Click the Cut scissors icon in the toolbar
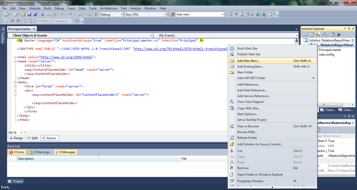 (x=42, y=14)
